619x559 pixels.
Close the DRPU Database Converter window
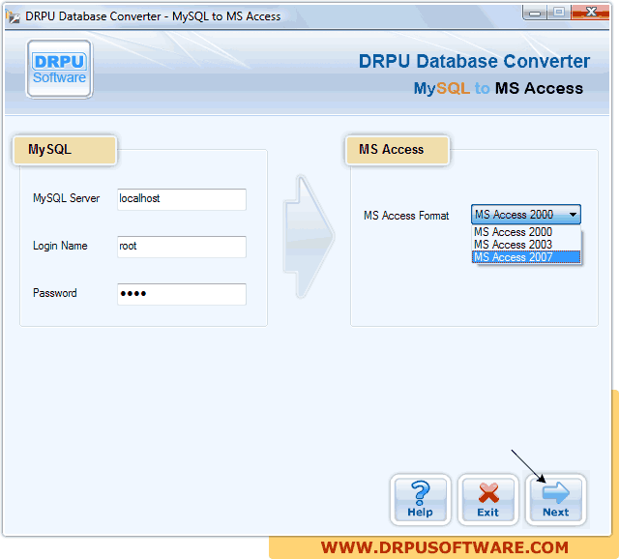(590, 13)
